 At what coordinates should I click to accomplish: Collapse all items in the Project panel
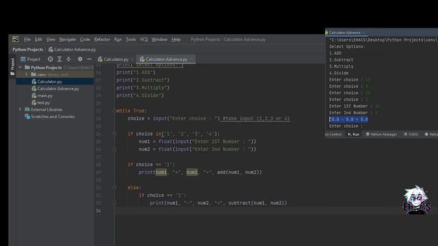coord(68,59)
